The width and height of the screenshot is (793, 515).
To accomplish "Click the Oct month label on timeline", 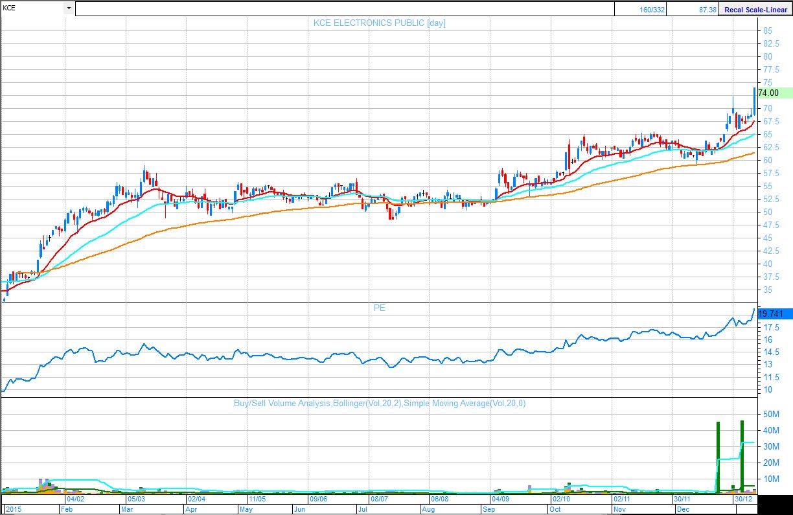I will [557, 509].
